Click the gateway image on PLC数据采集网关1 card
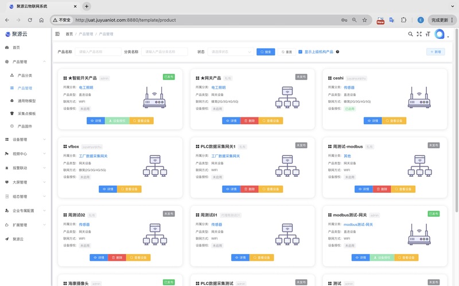Screen dimensions: 459x286 [x=287, y=166]
